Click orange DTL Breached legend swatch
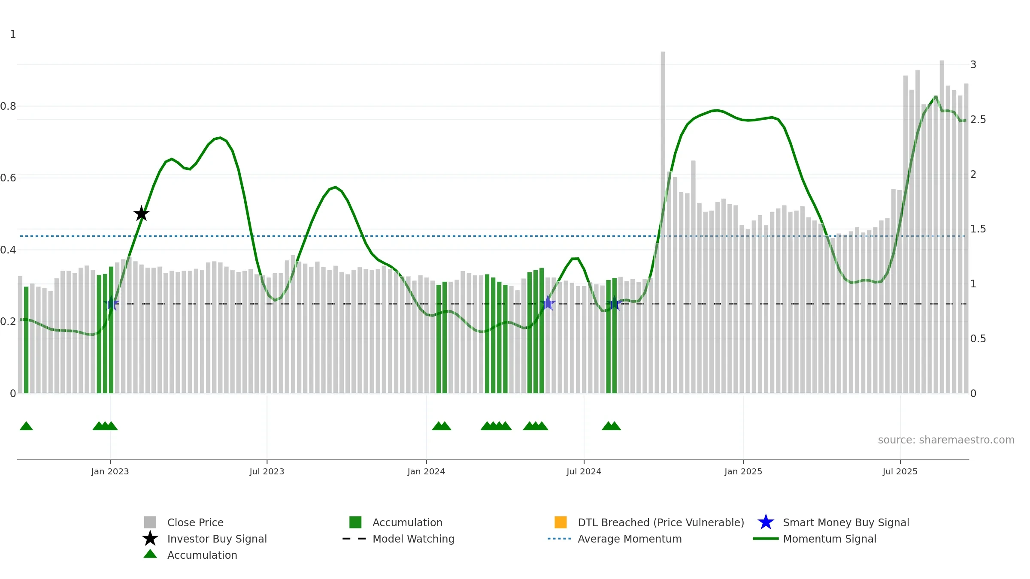The image size is (1030, 579). point(560,522)
